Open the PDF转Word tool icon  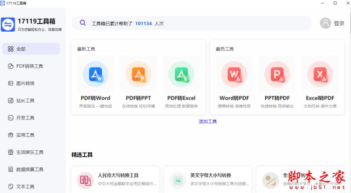(x=95, y=74)
